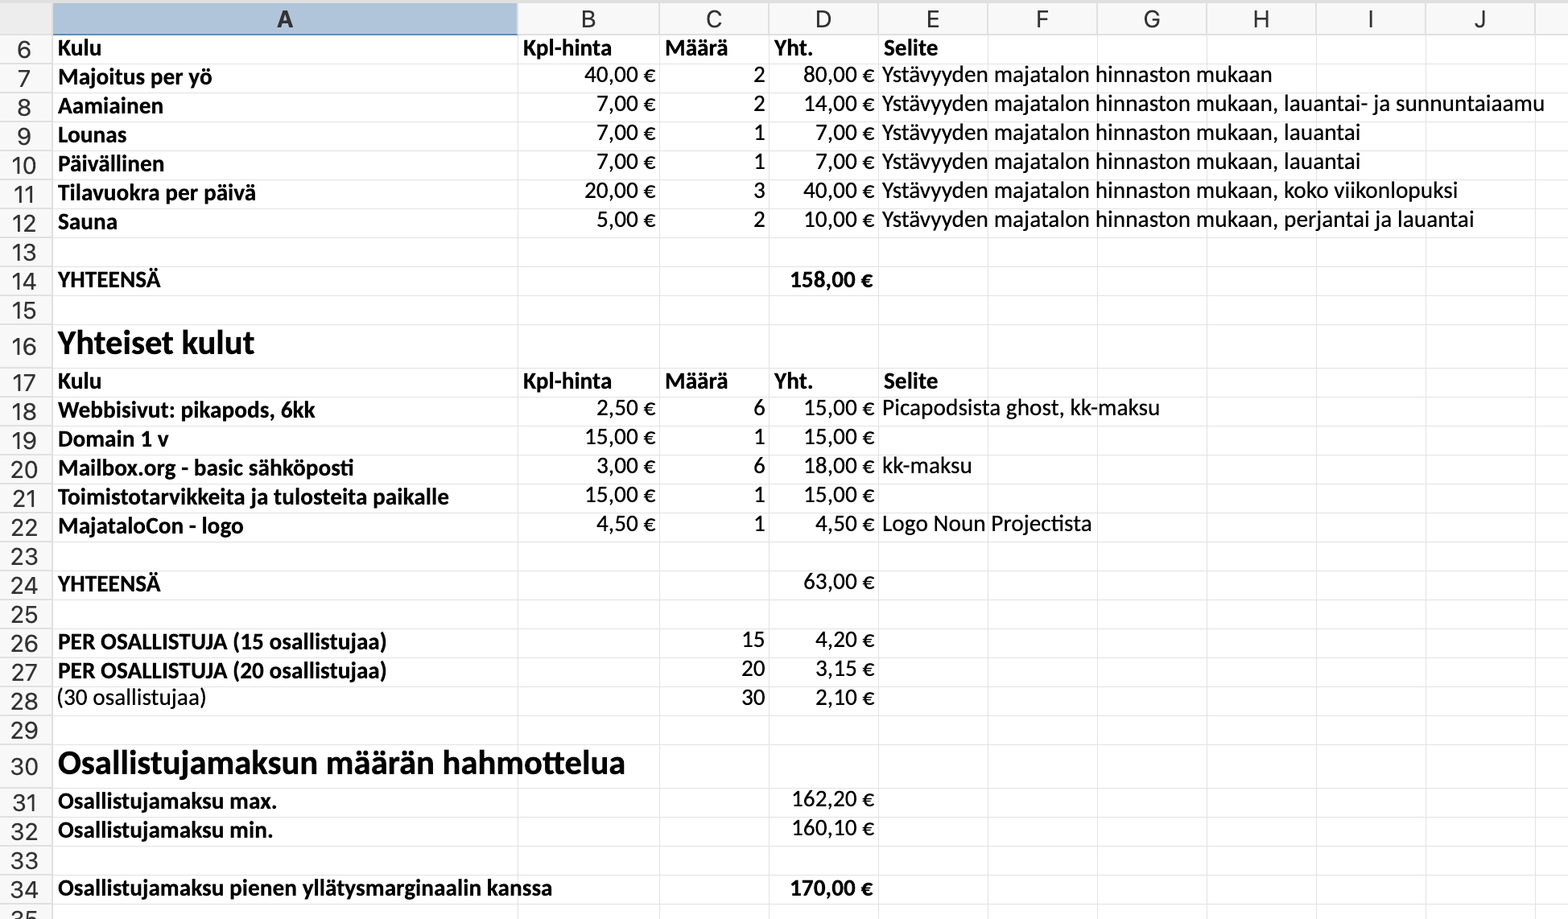Viewport: 1568px width, 919px height.
Task: Click column E header
Action: pos(932,19)
